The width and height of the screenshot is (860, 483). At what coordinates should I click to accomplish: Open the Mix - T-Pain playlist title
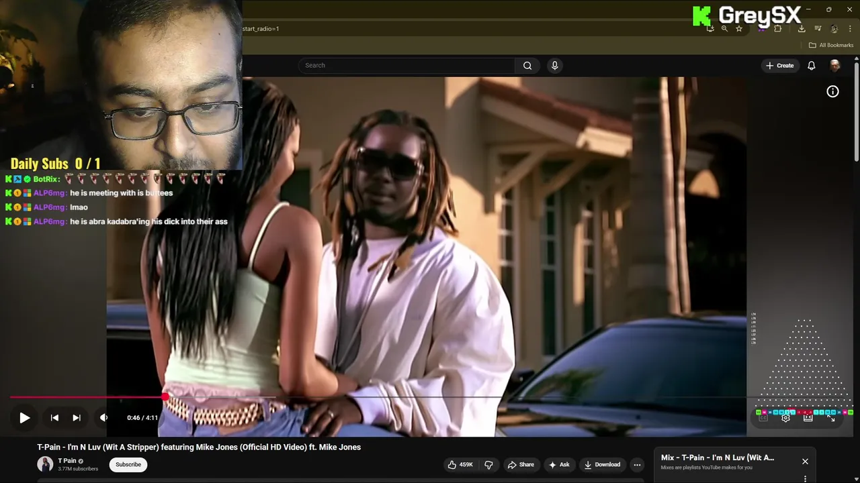[718, 458]
